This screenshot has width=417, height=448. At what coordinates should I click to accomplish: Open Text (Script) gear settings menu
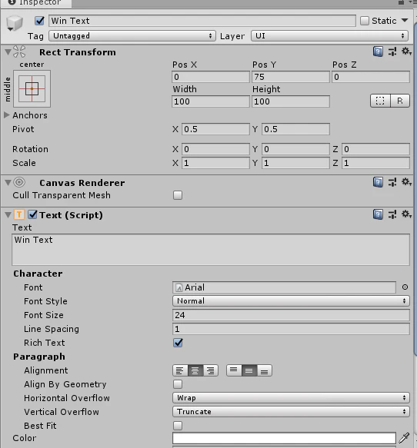tap(406, 214)
